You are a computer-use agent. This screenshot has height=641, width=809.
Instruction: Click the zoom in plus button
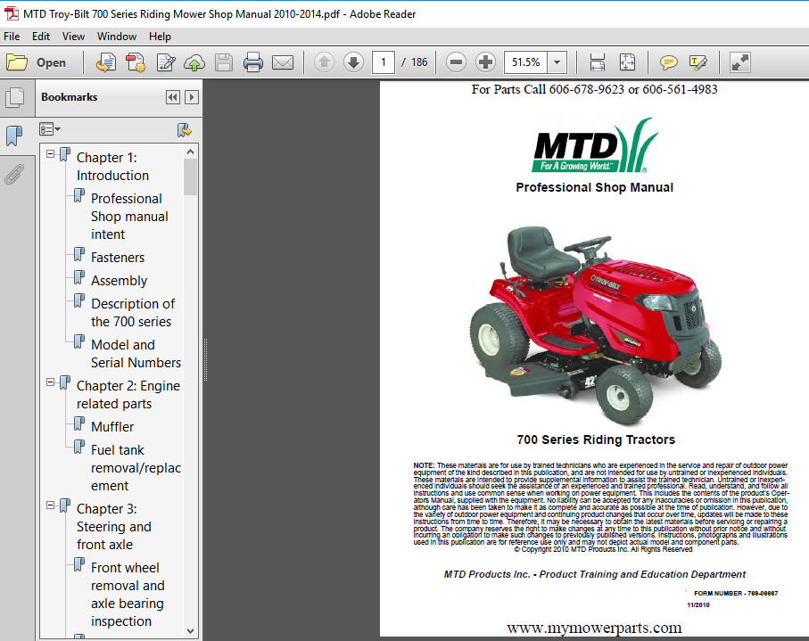coord(485,62)
